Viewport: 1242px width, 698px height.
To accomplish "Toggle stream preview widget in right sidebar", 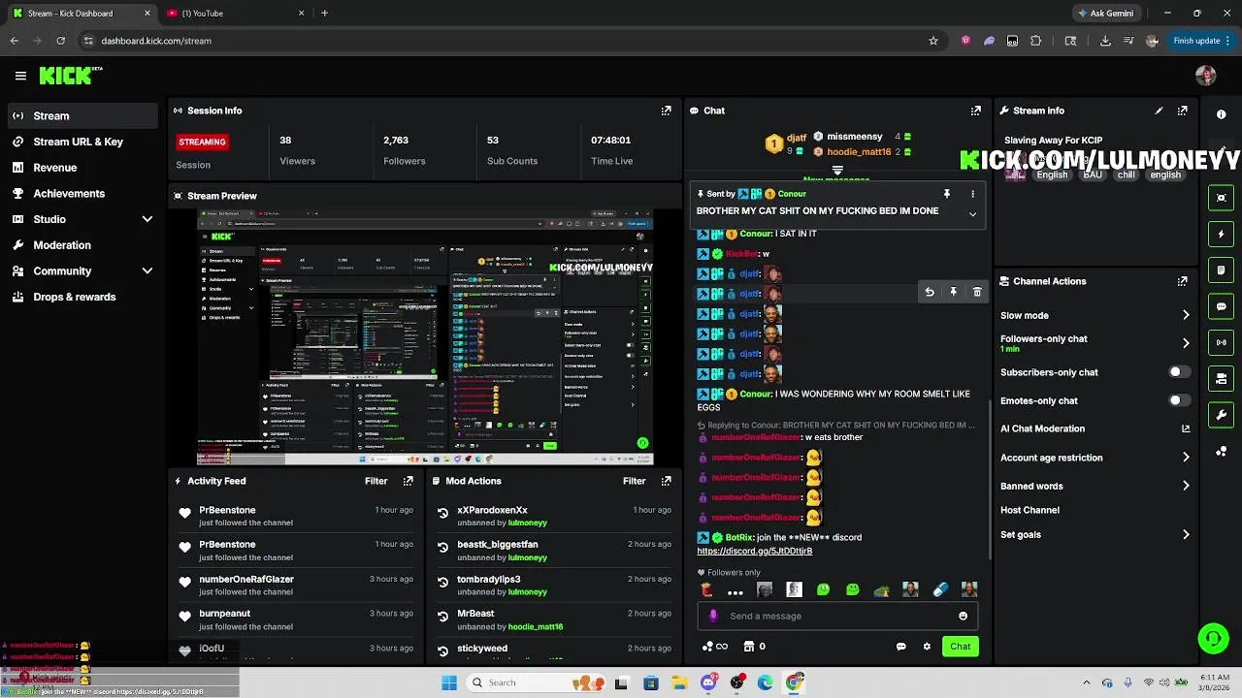I will coord(1221,198).
